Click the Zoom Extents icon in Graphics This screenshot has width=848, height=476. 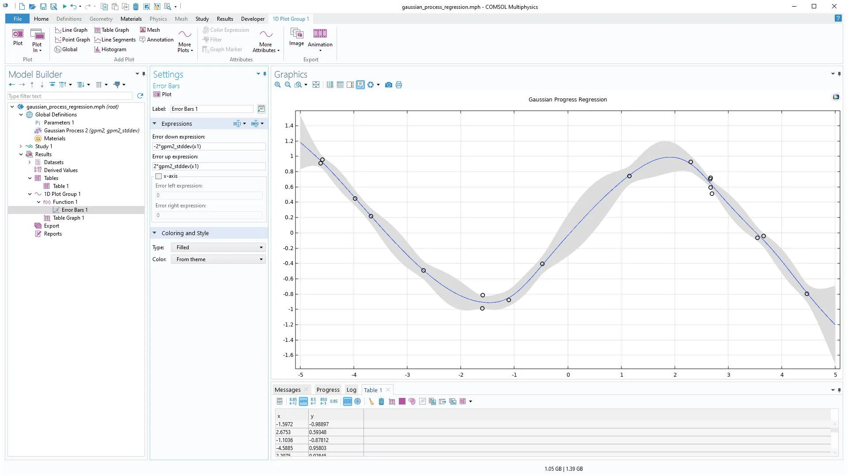click(x=316, y=85)
